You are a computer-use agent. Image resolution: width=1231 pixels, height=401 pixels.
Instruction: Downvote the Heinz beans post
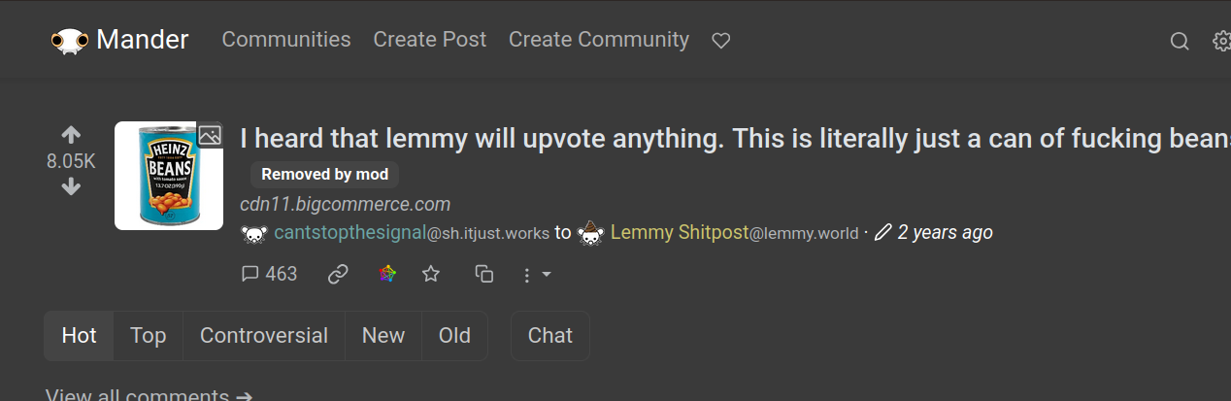point(71,187)
